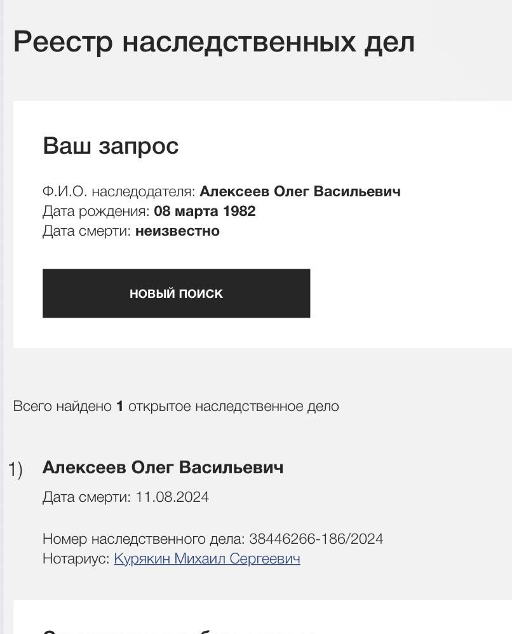The width and height of the screenshot is (512, 634).
Task: Click the НОВЫЙ ПОИСК button
Action: click(x=176, y=293)
